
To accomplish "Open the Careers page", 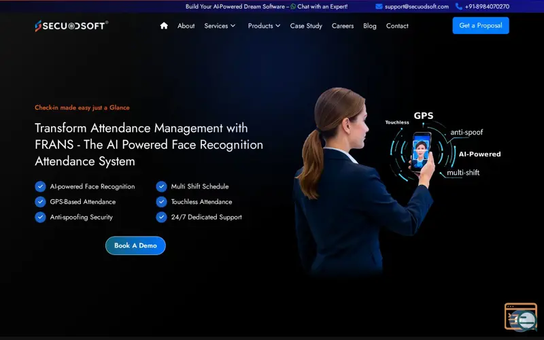I will [x=343, y=26].
